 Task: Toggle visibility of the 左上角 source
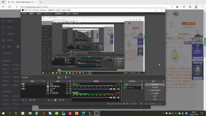pos(67,88)
